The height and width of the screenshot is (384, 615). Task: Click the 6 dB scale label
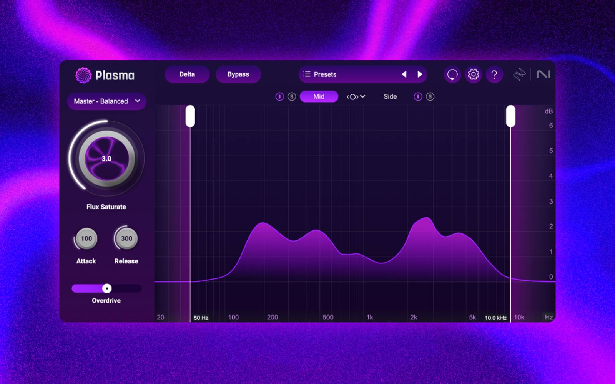(x=551, y=126)
